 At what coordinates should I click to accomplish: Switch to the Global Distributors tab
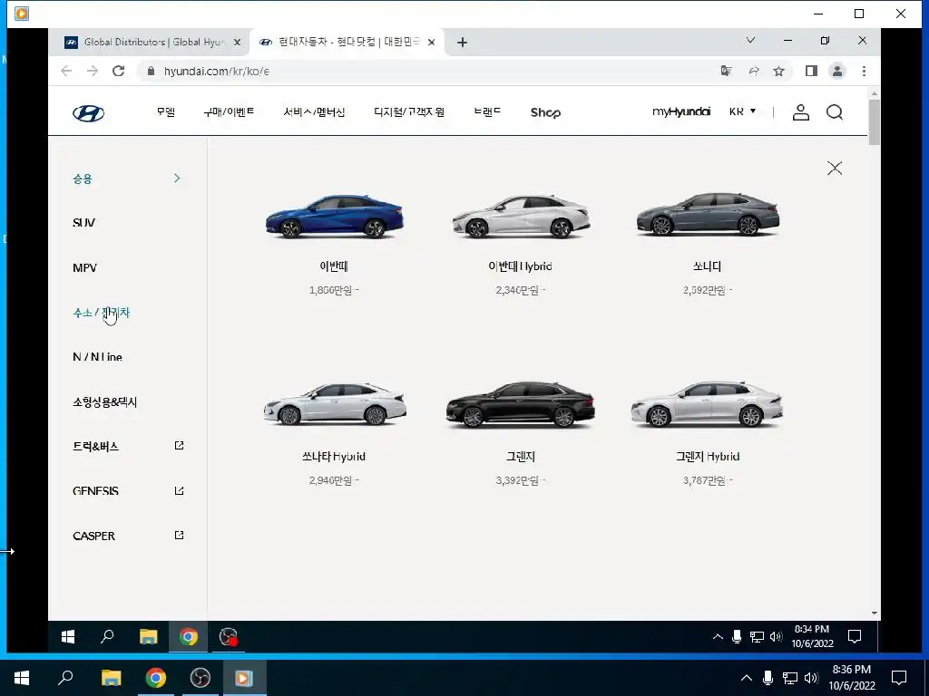[x=152, y=42]
